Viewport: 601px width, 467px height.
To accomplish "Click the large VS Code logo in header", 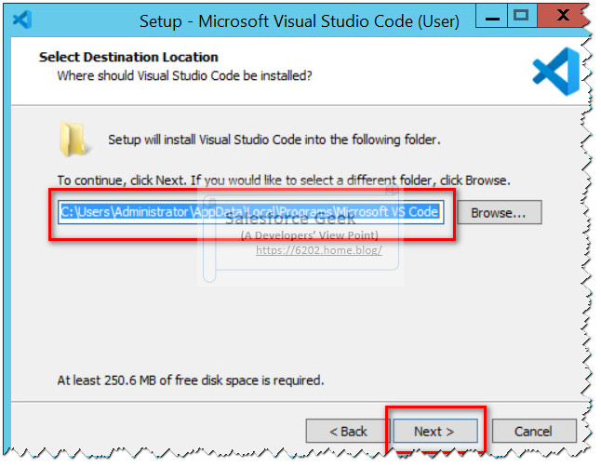I will (555, 72).
